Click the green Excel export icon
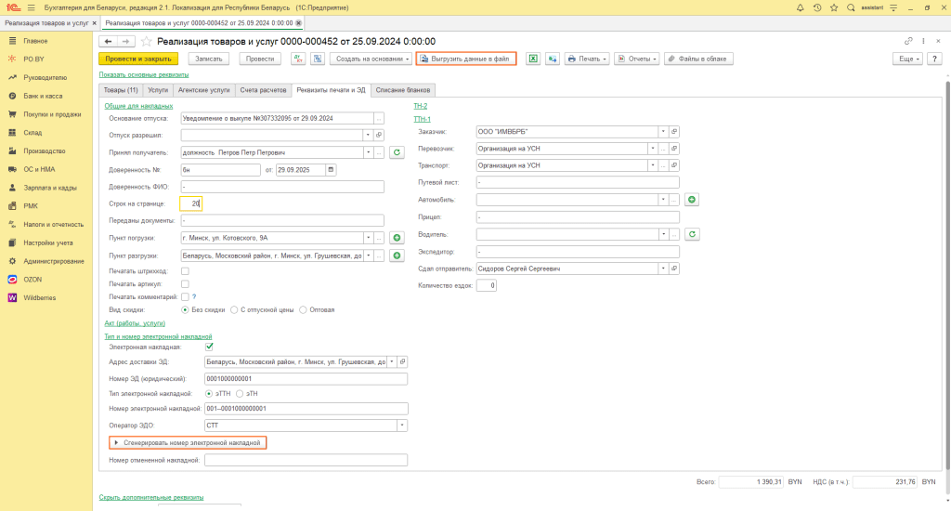The width and height of the screenshot is (951, 511). pyautogui.click(x=533, y=59)
